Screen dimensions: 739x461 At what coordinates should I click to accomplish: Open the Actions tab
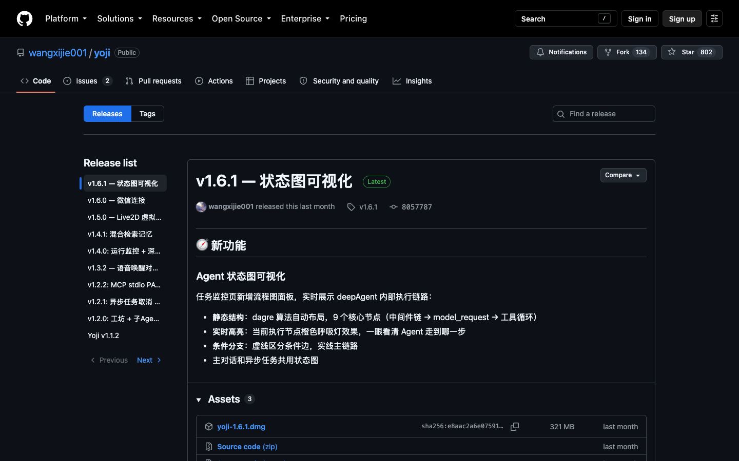click(214, 81)
